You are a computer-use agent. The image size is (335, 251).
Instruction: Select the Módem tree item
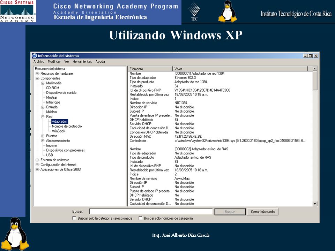52,112
